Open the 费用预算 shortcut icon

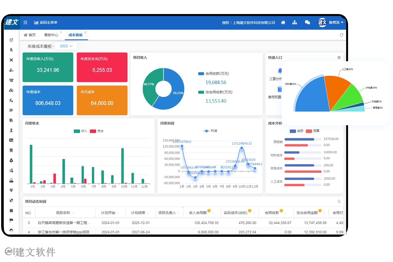(280, 89)
